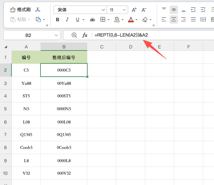
Task: Select column F header
Action: tap(189, 47)
